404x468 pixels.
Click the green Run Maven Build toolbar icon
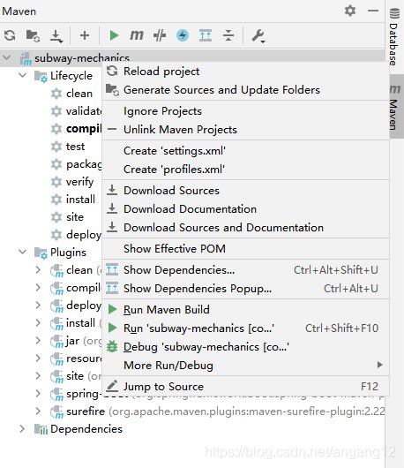pos(114,35)
